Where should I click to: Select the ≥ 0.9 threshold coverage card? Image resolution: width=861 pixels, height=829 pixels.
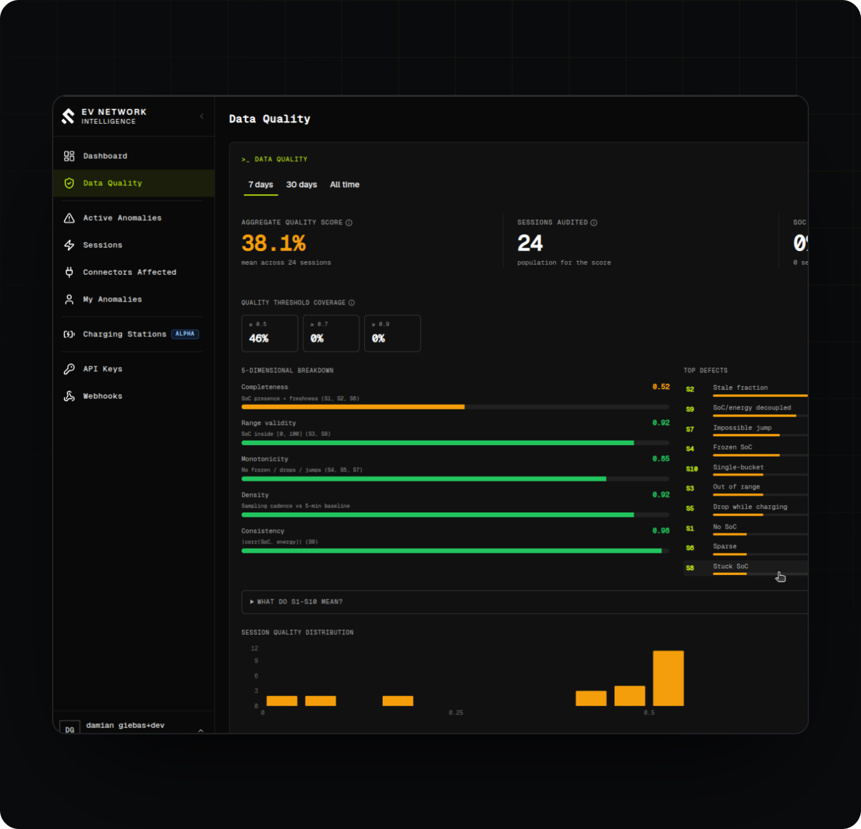click(392, 334)
